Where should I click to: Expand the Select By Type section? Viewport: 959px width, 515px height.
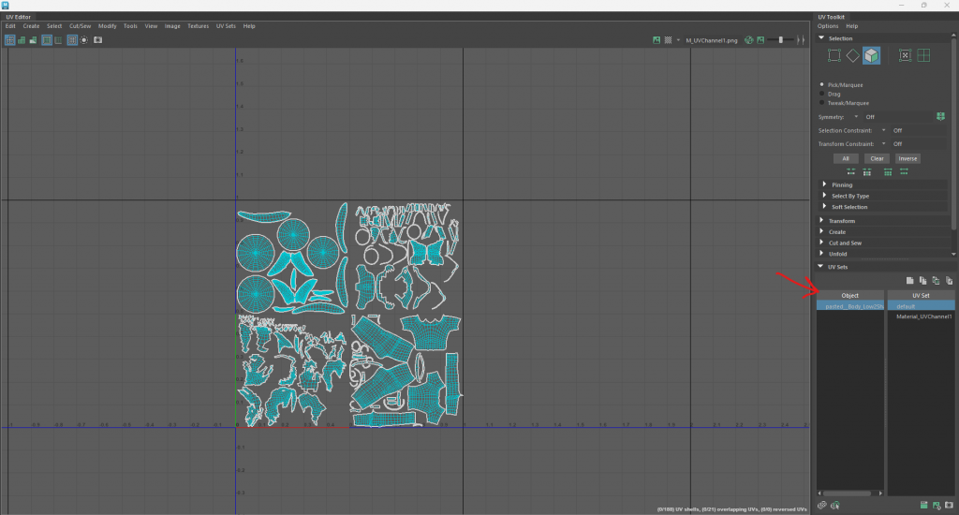coord(824,196)
